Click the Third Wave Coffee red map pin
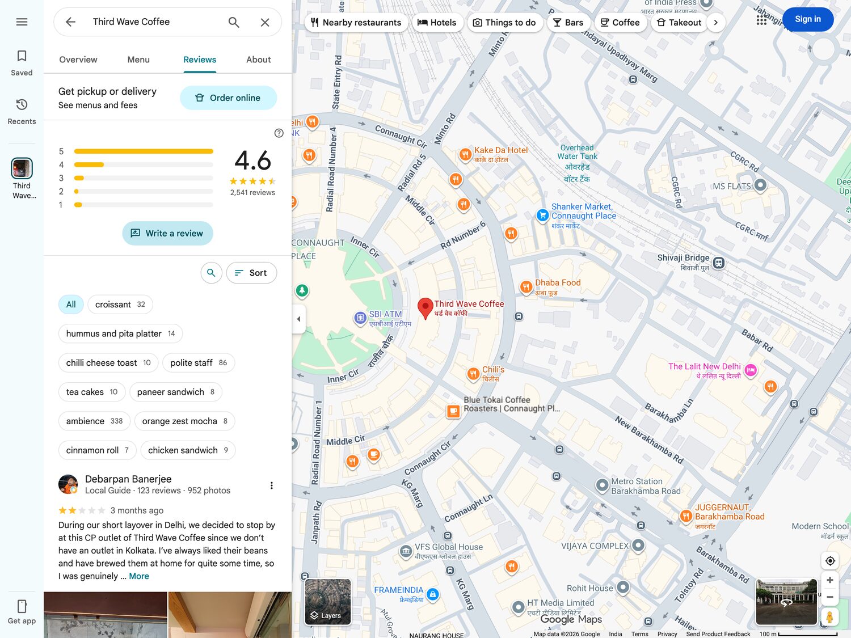851x638 pixels. [x=425, y=308]
